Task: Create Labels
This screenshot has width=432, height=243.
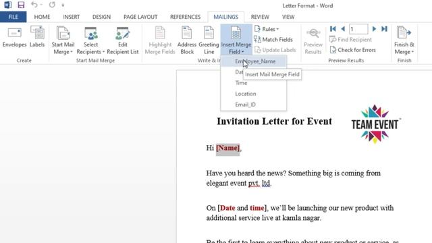Action: 37,37
